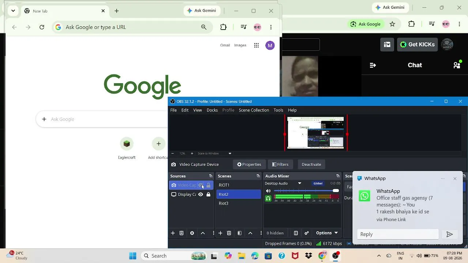Zoom in the OBS preview
Image resolution: width=468 pixels, height=263 pixels.
point(192,153)
